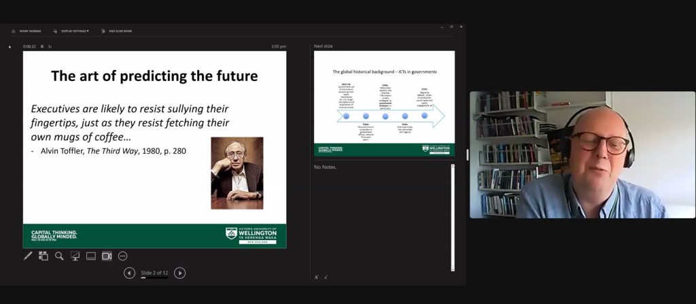Click the See all slides icon
This screenshot has height=304, width=696.
43,256
